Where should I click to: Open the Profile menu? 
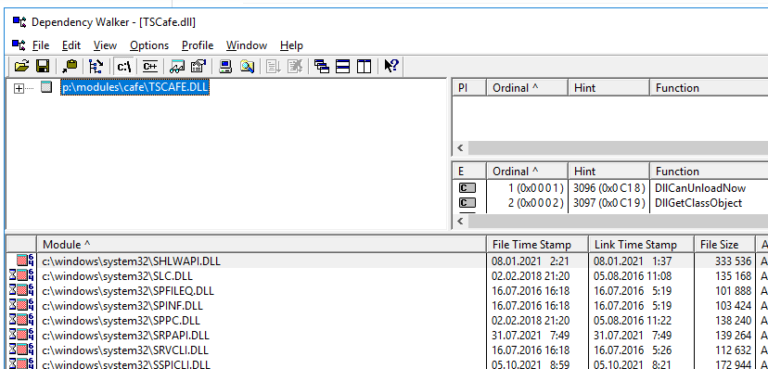pyautogui.click(x=198, y=45)
